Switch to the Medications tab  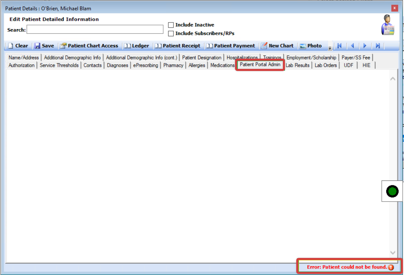click(x=222, y=65)
